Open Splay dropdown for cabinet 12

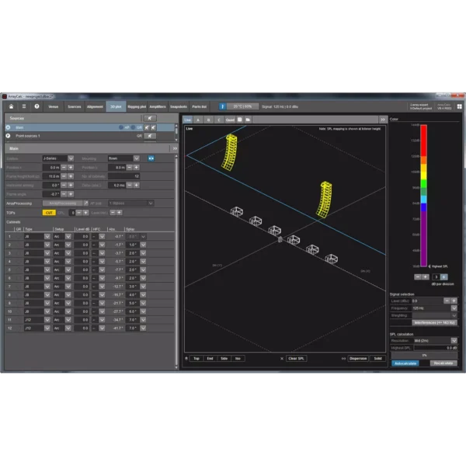tap(143, 328)
